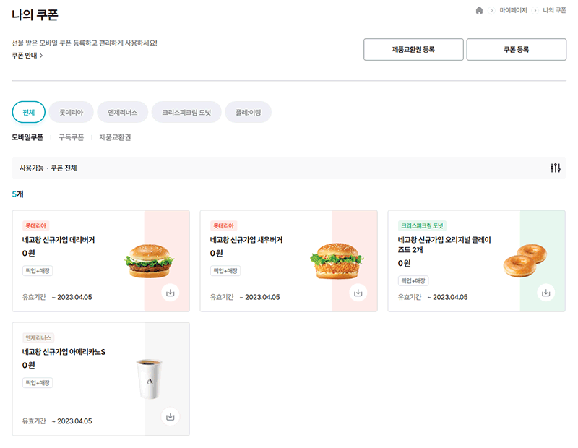Select the 엔제리너스 brand filter
578x448 pixels.
coord(122,112)
